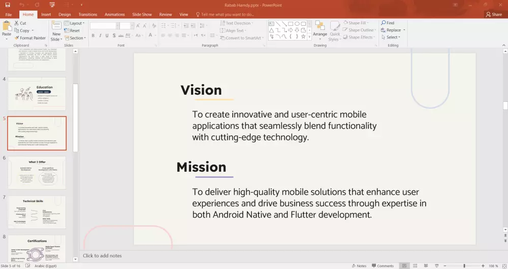The height and width of the screenshot is (269, 508).
Task: Open the Section dropdown
Action: click(x=75, y=38)
